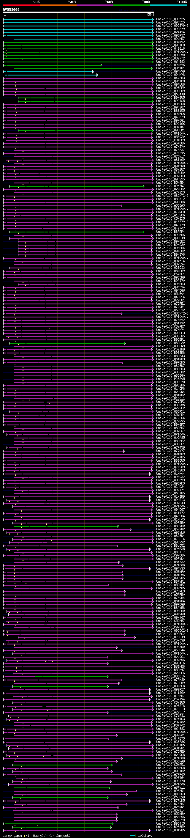Click the hit label UniRef100_Q9SPP9
Image resolution: width=190 pixels, height=838 pixels.
pos(170,88)
